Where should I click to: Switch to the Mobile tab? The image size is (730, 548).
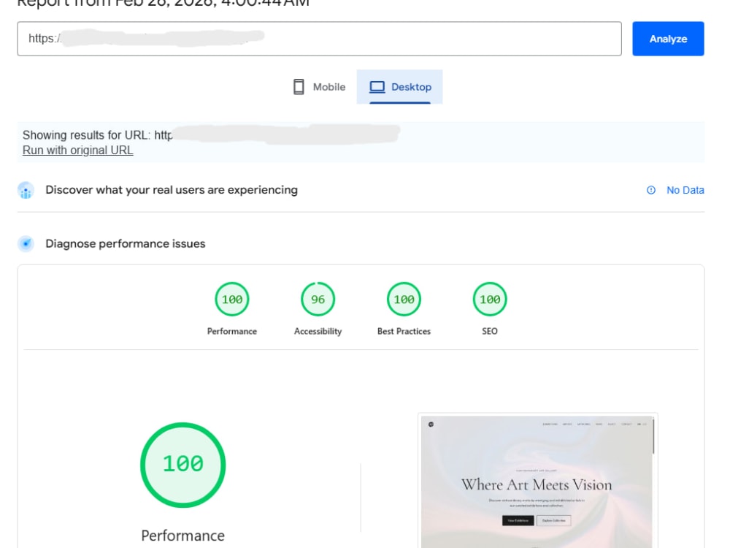[320, 87]
